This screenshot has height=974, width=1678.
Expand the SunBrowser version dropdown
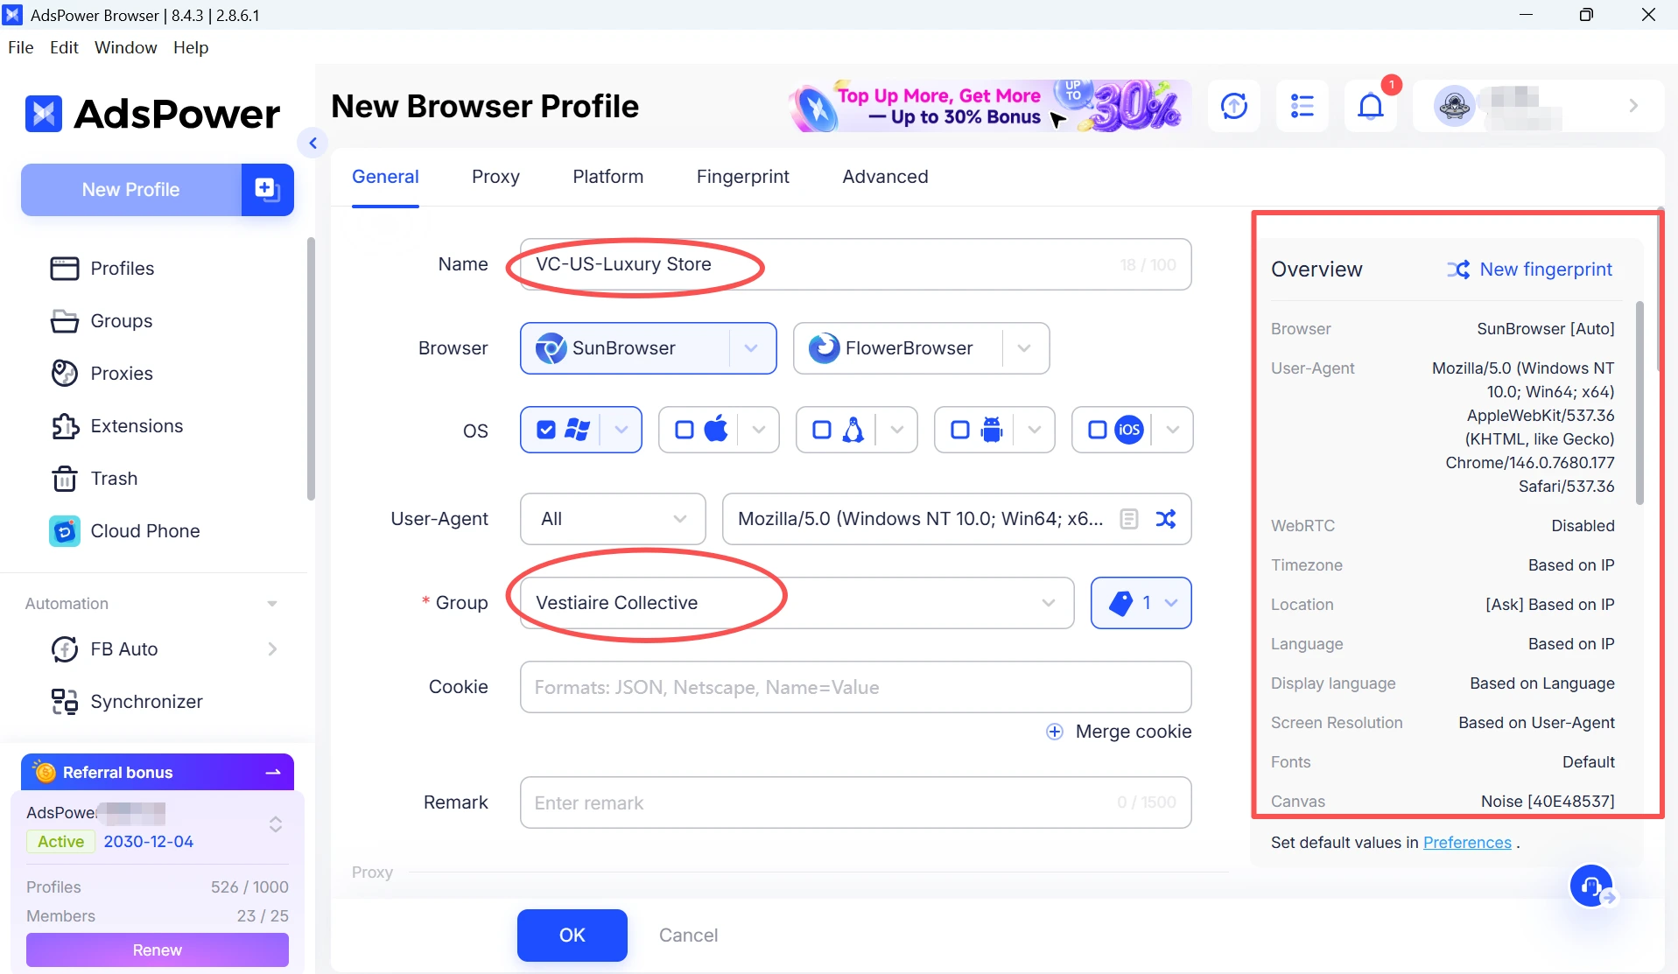751,348
